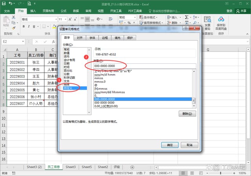Click the bold B icon in the font group

tap(24, 26)
